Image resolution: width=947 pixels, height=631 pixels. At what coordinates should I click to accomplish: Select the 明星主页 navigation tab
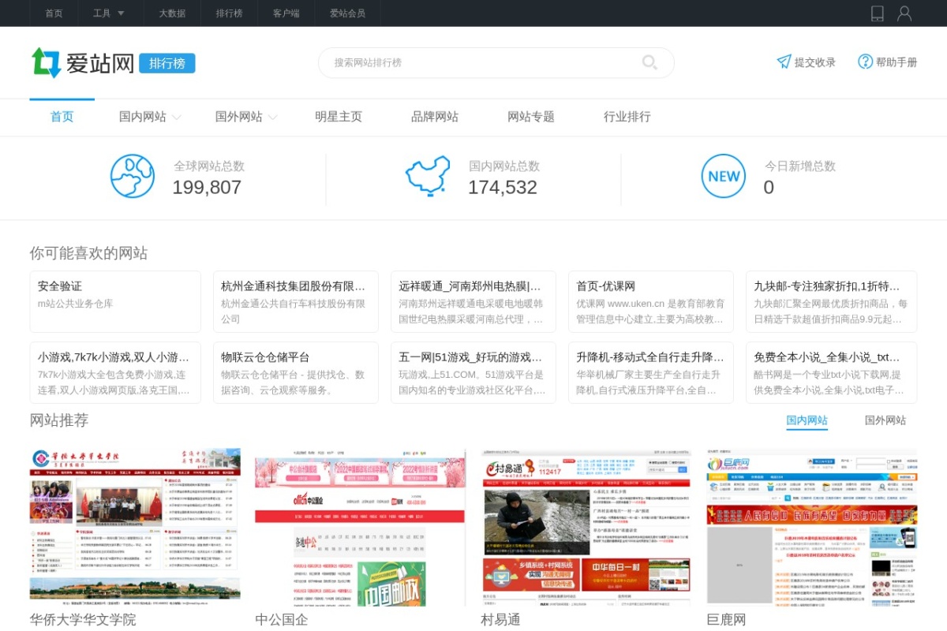point(339,117)
